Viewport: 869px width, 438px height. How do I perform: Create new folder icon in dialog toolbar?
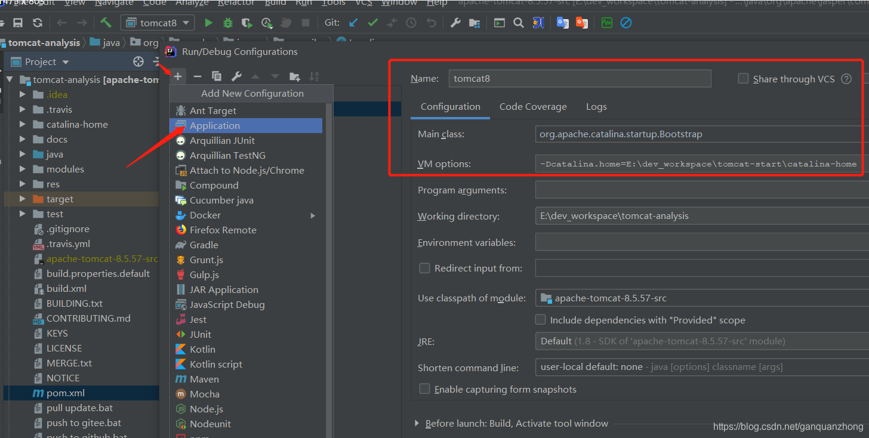[x=295, y=76]
